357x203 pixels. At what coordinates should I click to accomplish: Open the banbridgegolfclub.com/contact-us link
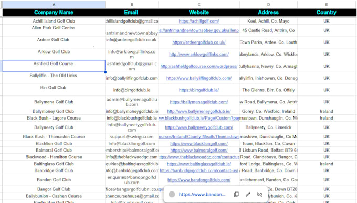(x=199, y=170)
